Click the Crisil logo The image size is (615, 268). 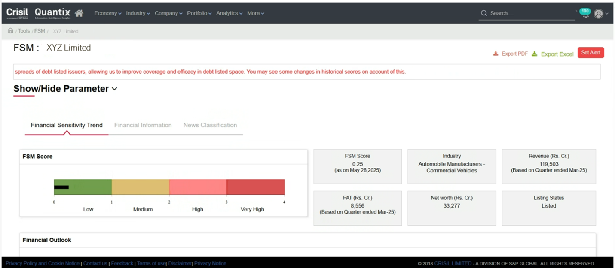pyautogui.click(x=17, y=13)
